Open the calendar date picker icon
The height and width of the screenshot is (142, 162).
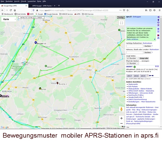(147, 76)
